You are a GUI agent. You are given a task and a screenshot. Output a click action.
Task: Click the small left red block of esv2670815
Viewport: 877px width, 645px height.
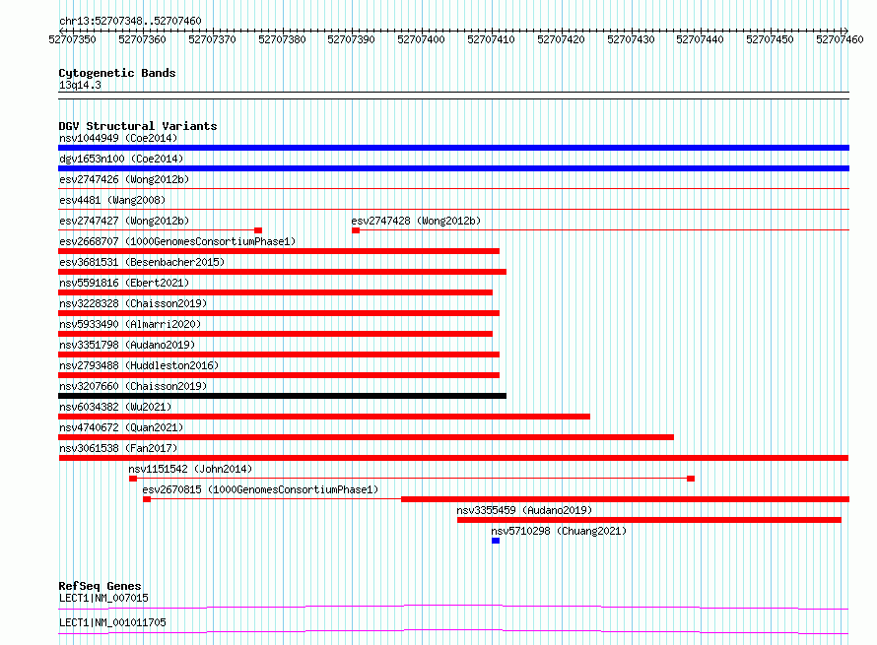pyautogui.click(x=147, y=499)
